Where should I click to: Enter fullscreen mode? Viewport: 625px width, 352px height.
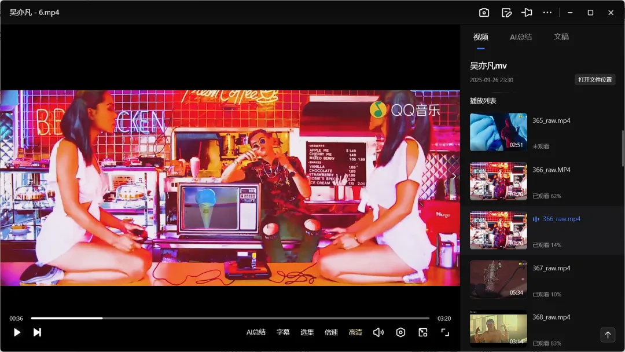[445, 332]
